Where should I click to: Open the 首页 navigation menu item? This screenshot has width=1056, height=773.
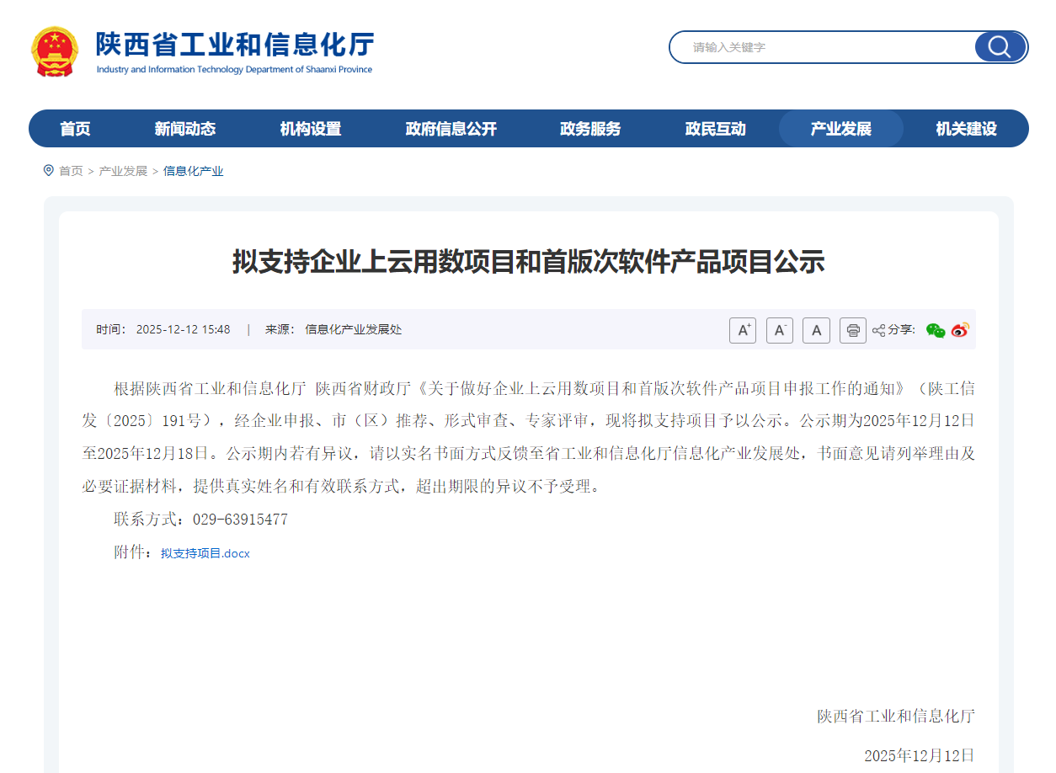75,128
